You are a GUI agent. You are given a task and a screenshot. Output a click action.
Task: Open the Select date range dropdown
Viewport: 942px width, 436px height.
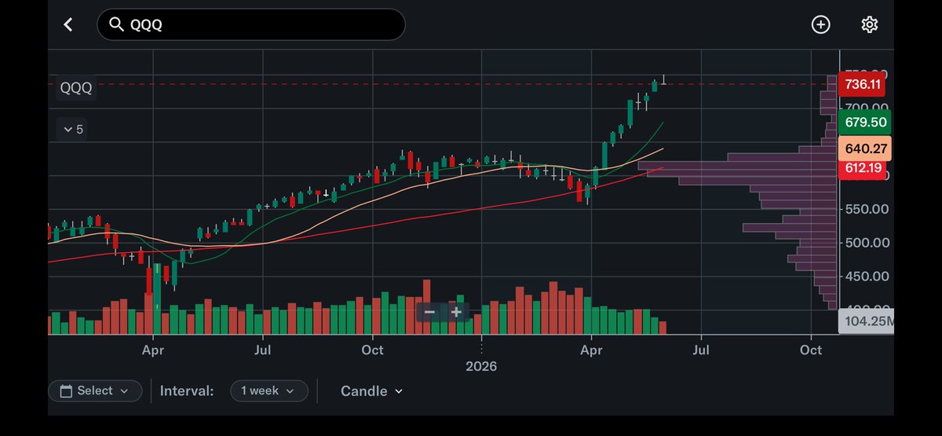95,390
